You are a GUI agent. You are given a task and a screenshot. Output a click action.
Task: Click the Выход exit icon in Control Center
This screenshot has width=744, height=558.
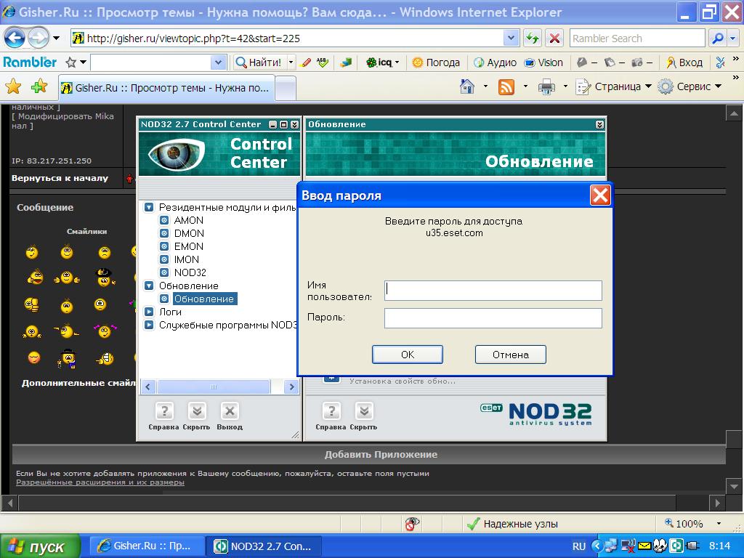pos(230,411)
